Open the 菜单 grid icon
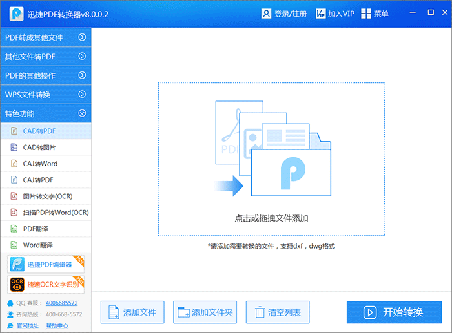 pyautogui.click(x=366, y=14)
